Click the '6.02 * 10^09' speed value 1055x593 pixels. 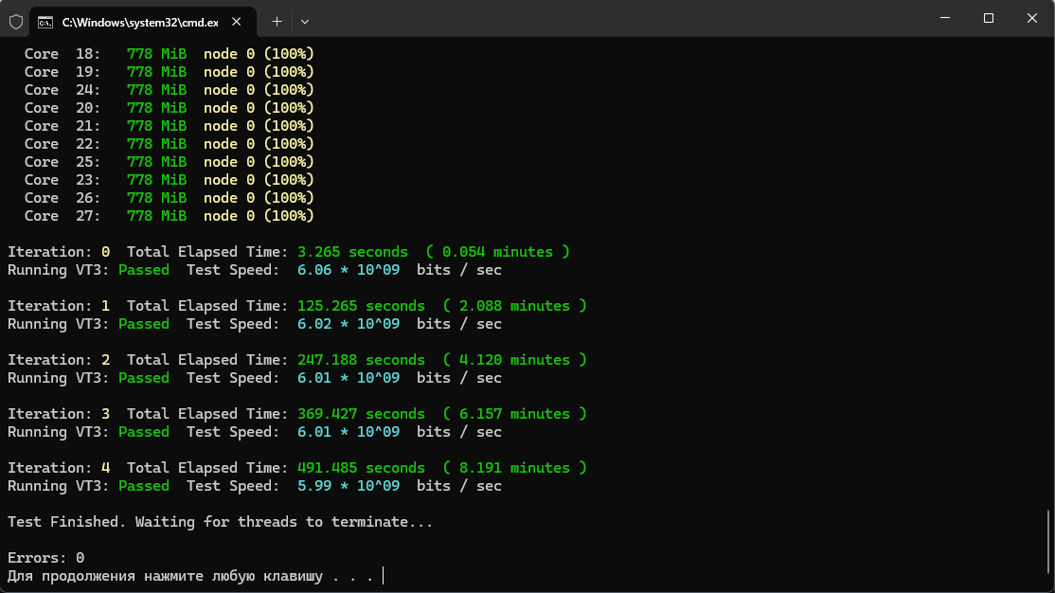tap(349, 324)
